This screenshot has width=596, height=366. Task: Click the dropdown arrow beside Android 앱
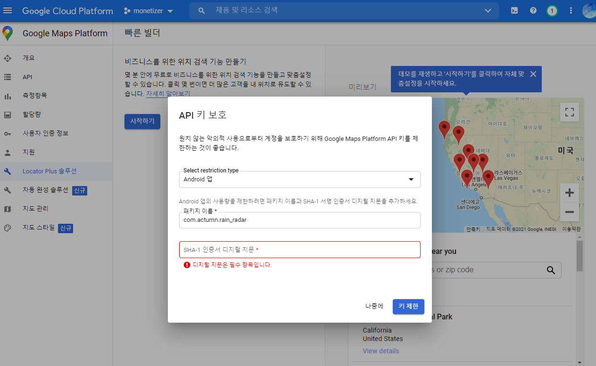pyautogui.click(x=411, y=179)
